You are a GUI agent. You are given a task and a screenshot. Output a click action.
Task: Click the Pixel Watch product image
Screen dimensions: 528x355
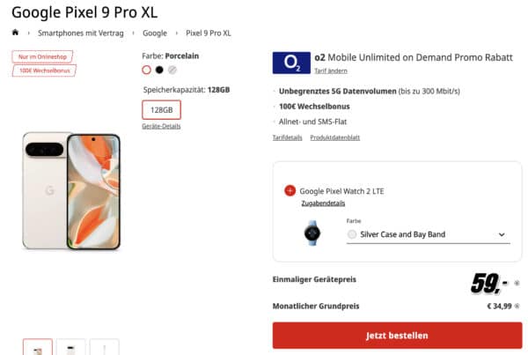[312, 233]
